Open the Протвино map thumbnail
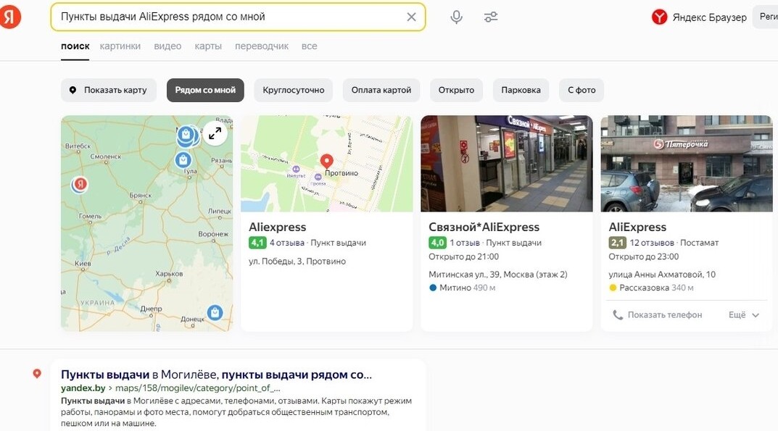This screenshot has height=431, width=778. 326,164
